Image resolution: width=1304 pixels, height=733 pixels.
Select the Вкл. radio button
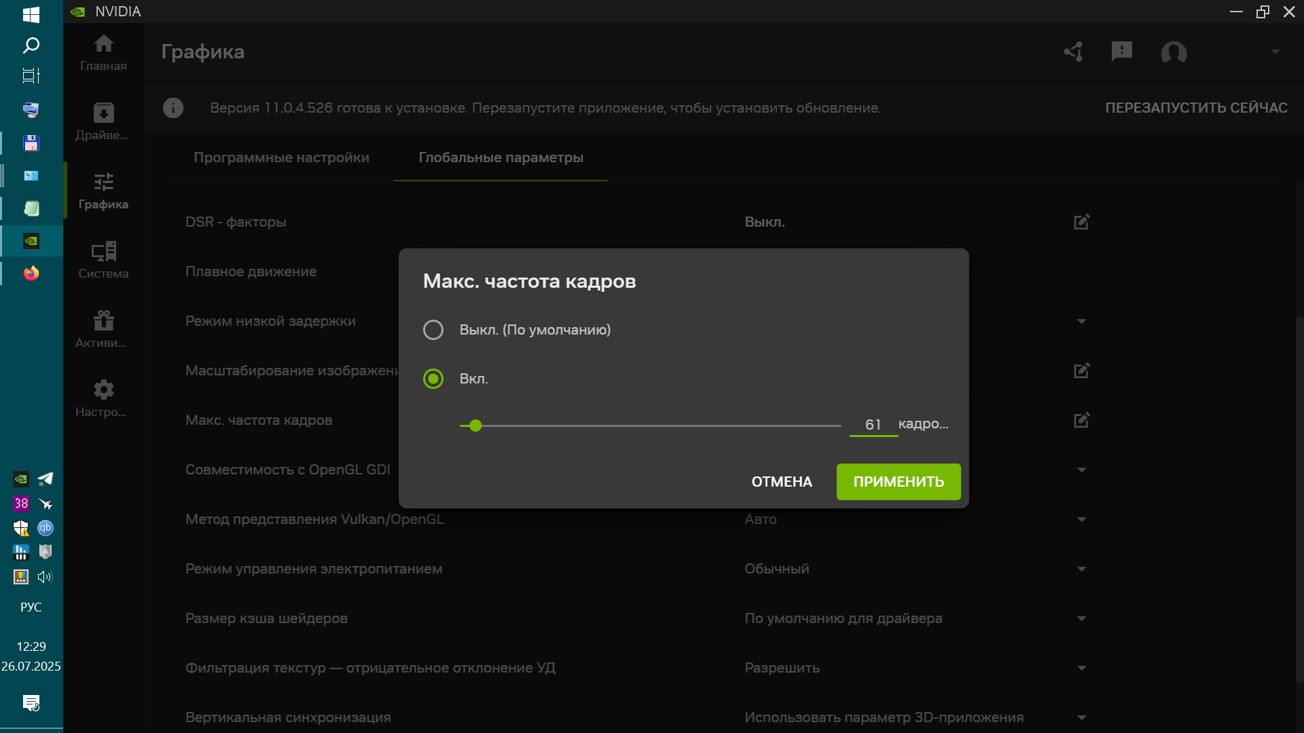tap(433, 379)
